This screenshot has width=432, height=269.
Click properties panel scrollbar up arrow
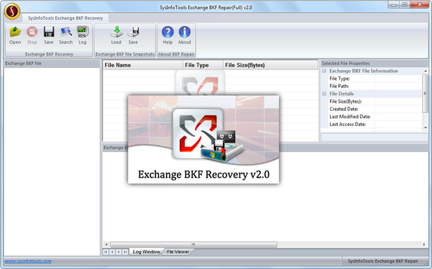[425, 71]
